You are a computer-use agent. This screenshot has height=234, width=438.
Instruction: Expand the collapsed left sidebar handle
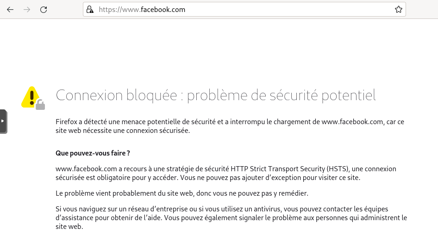coord(3,121)
